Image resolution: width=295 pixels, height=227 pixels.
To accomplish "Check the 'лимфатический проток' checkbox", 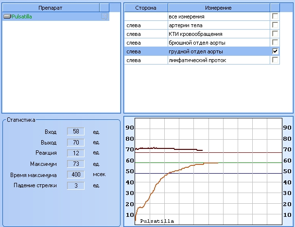I will tap(275, 60).
